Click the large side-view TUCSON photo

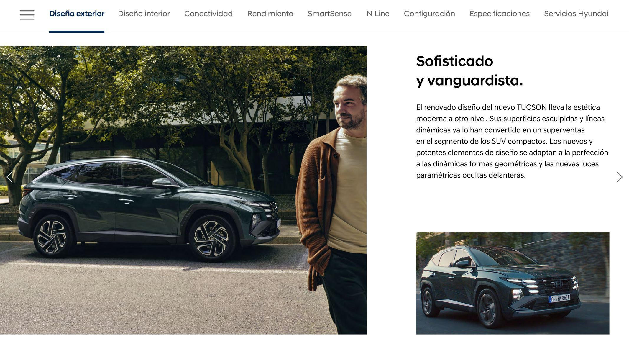(x=183, y=190)
